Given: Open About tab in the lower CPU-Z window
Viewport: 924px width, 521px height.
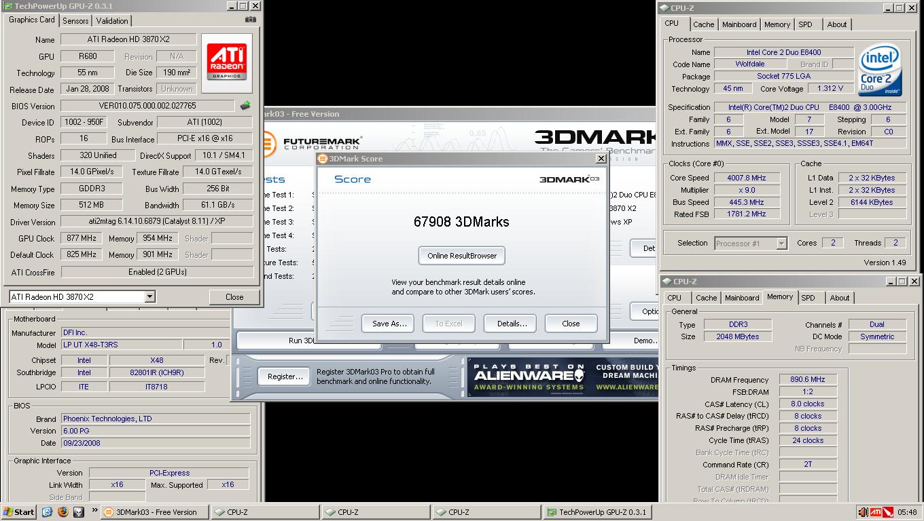Looking at the screenshot, I should [840, 298].
